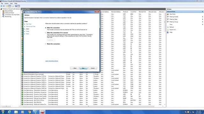Image resolution: width=204 pixels, height=114 pixels.
Task: Click the Monitoring tree icon
Action: (4, 16)
